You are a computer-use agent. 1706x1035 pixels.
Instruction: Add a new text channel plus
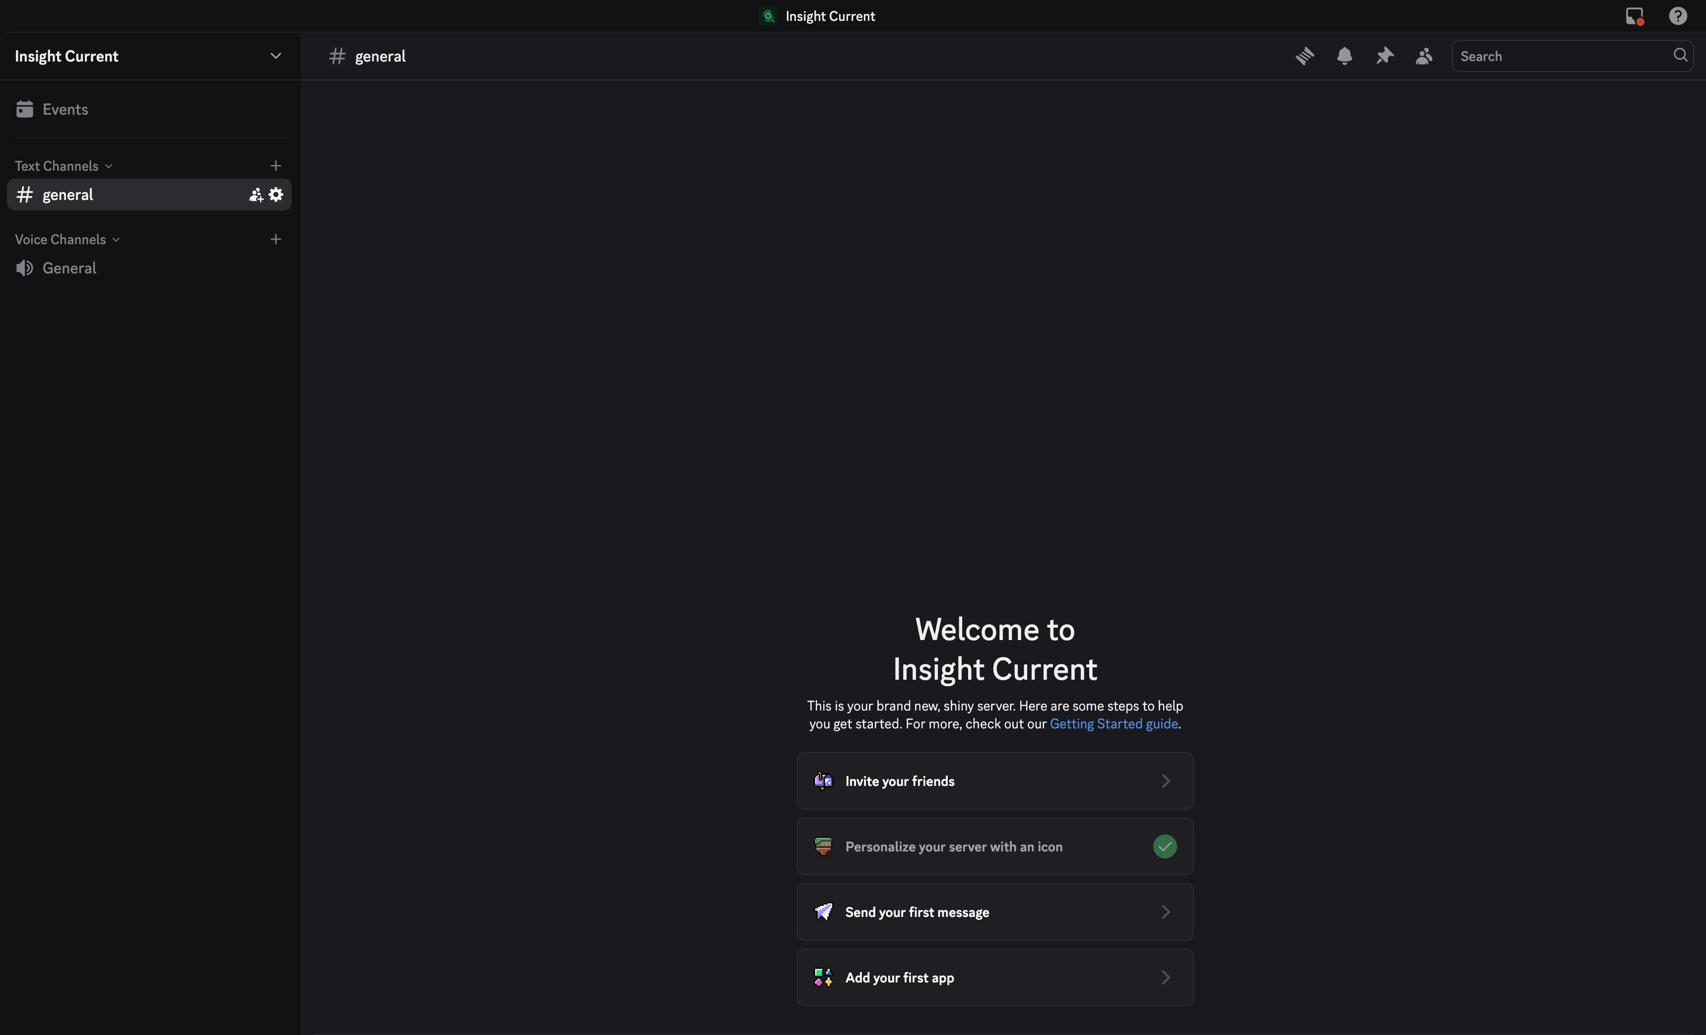(275, 165)
